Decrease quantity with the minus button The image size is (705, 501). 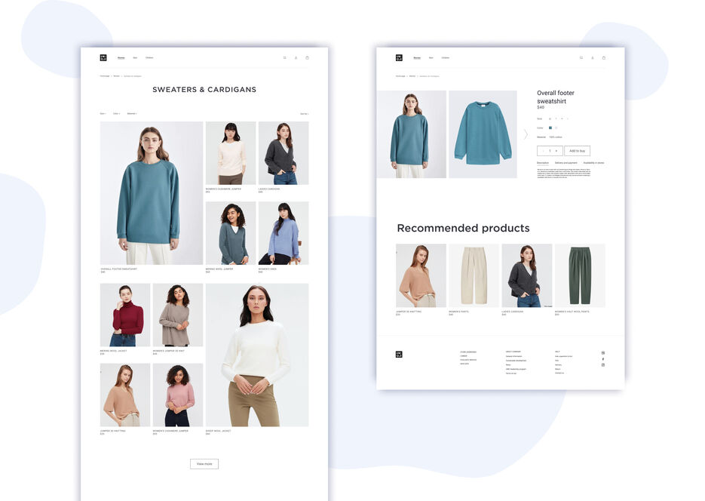pos(543,151)
